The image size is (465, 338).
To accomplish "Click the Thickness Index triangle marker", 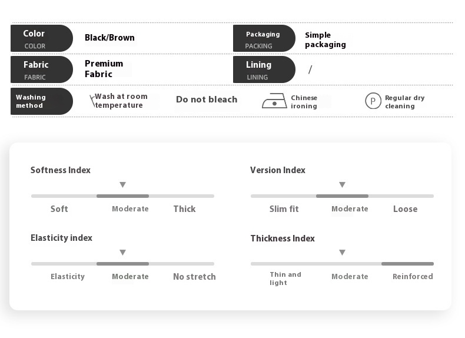I will pyautogui.click(x=342, y=253).
